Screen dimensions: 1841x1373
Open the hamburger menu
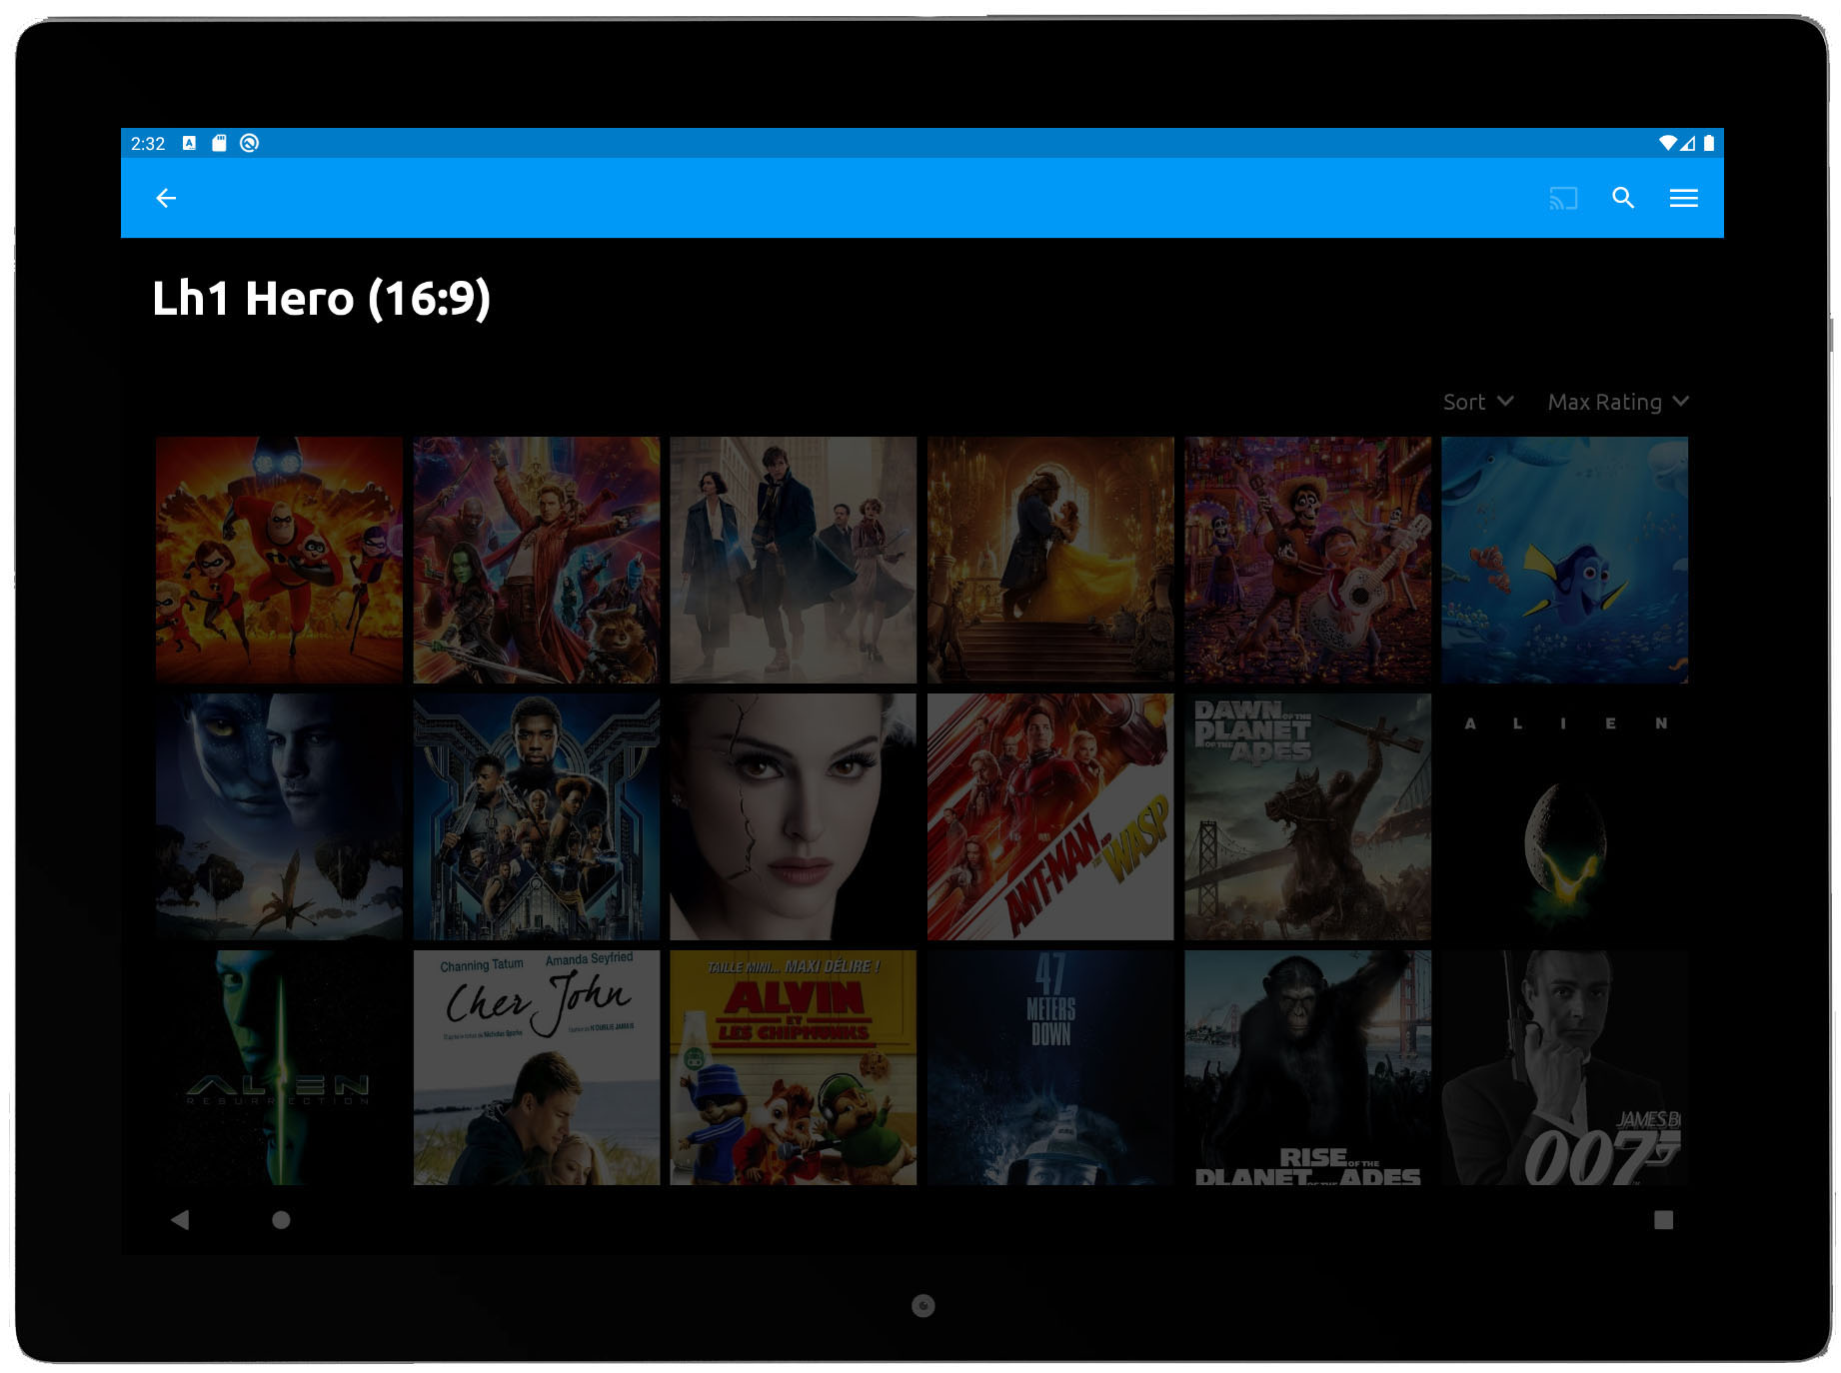pos(1684,198)
